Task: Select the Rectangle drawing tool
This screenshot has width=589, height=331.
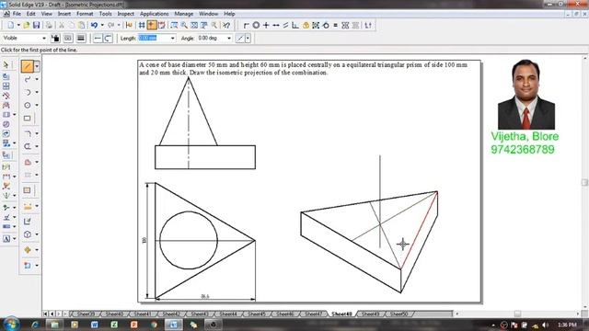Action: (x=28, y=119)
